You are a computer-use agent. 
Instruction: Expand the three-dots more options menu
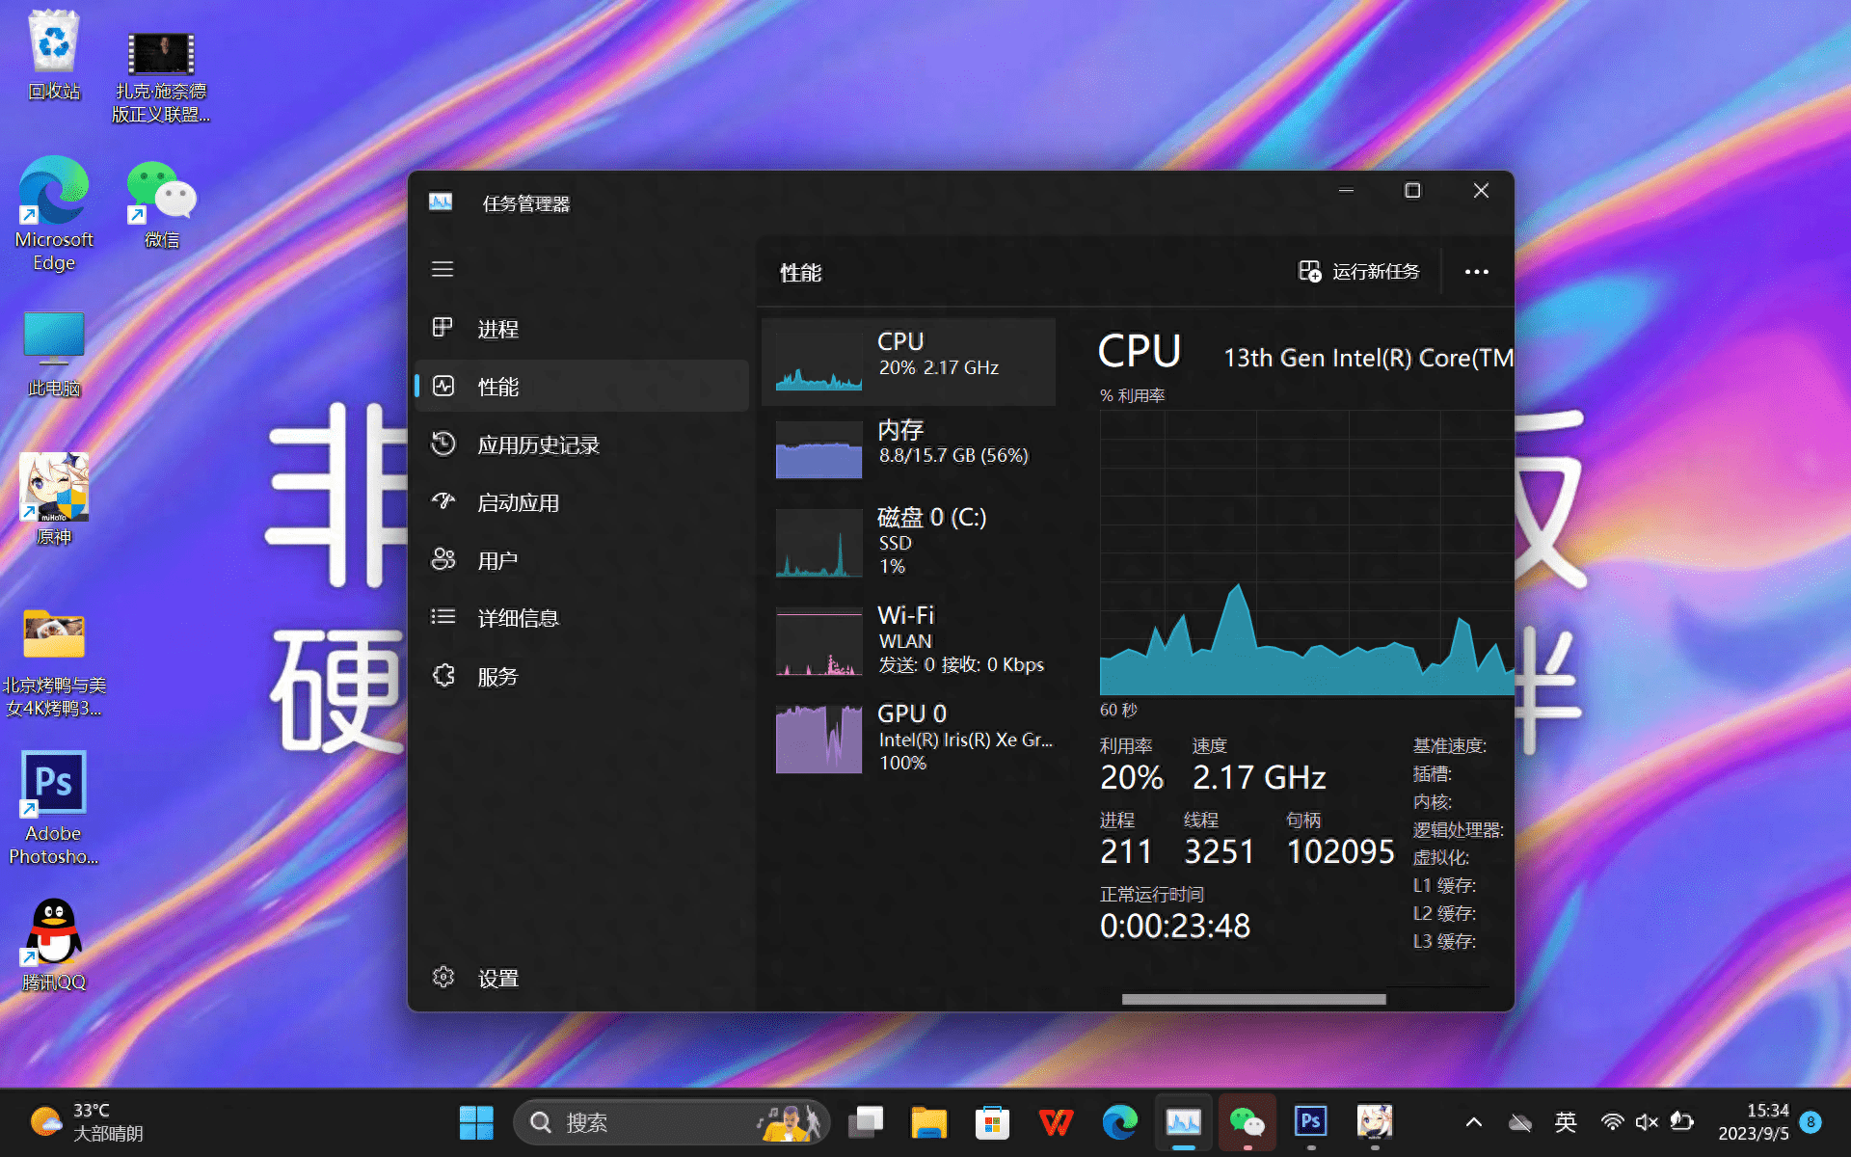click(x=1476, y=272)
